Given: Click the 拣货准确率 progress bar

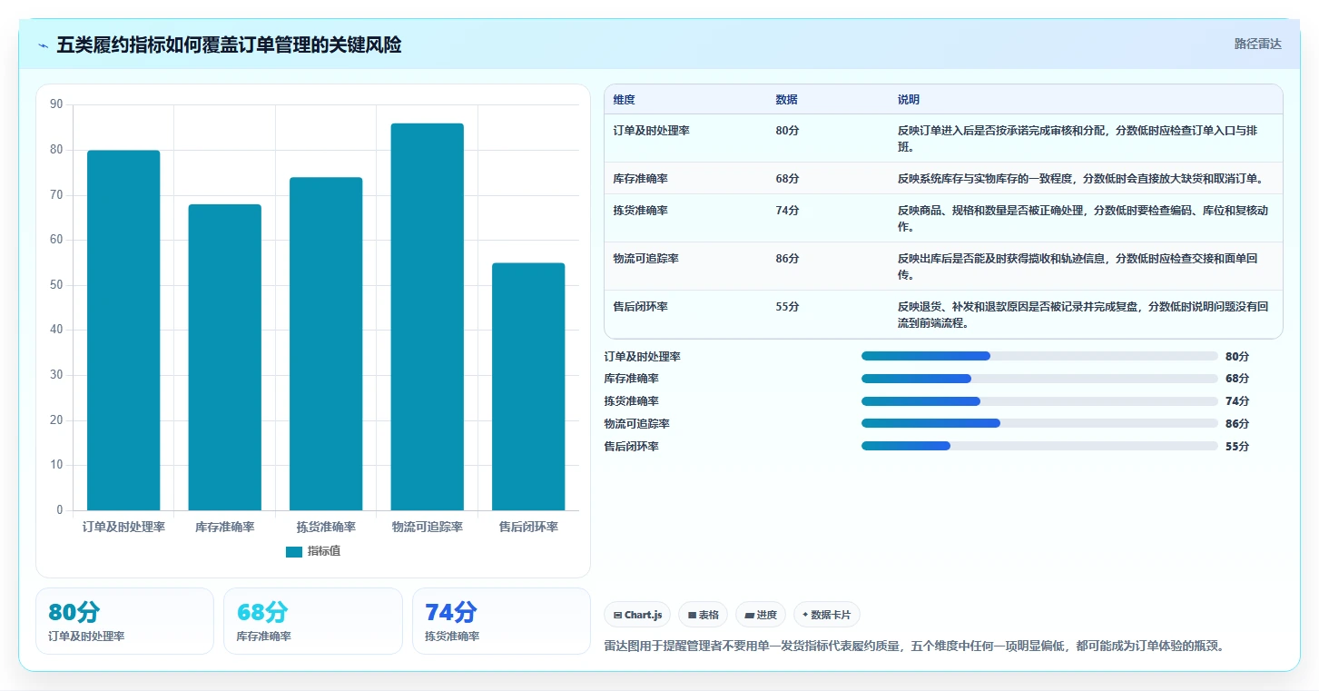Looking at the screenshot, I should pyautogui.click(x=1039, y=401).
